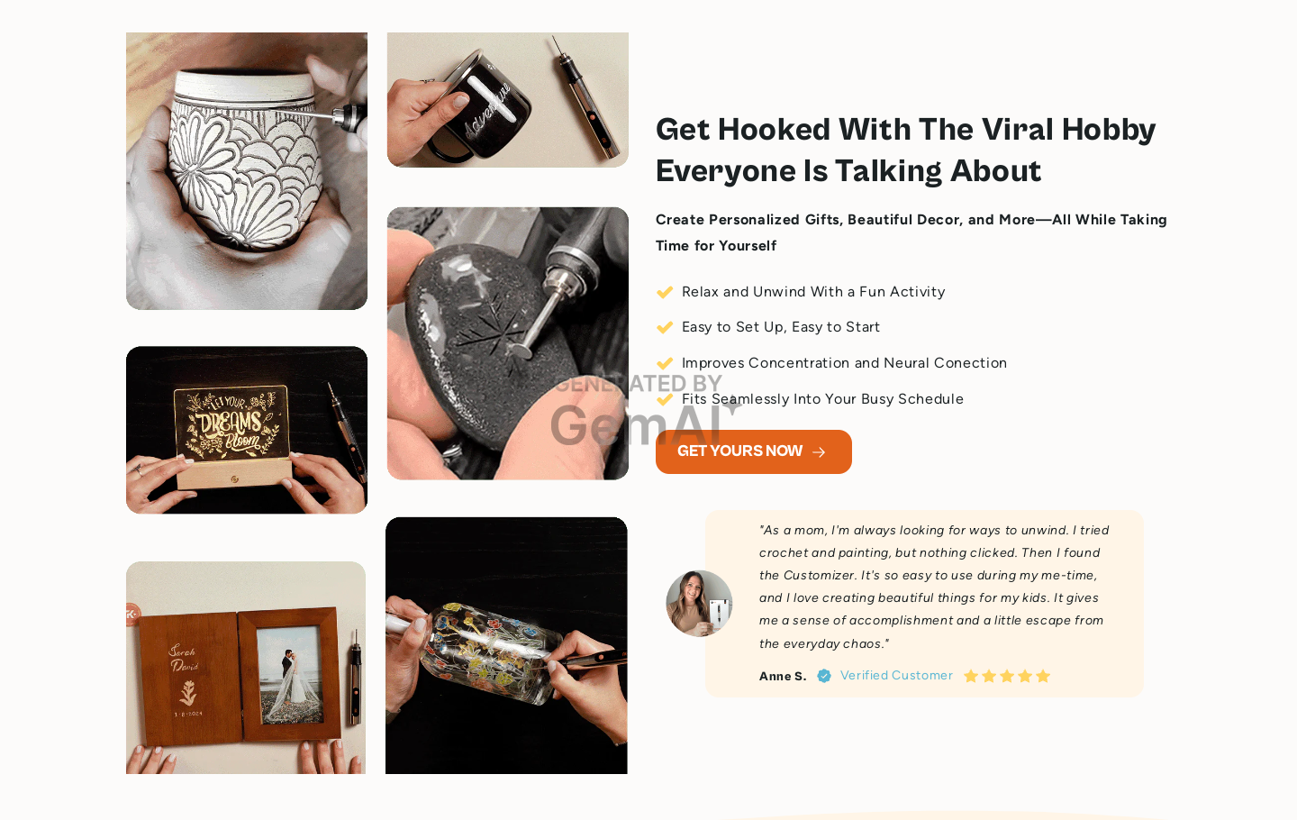This screenshot has height=820, width=1297.
Task: Click the Anne S. reviewer name
Action: click(783, 676)
